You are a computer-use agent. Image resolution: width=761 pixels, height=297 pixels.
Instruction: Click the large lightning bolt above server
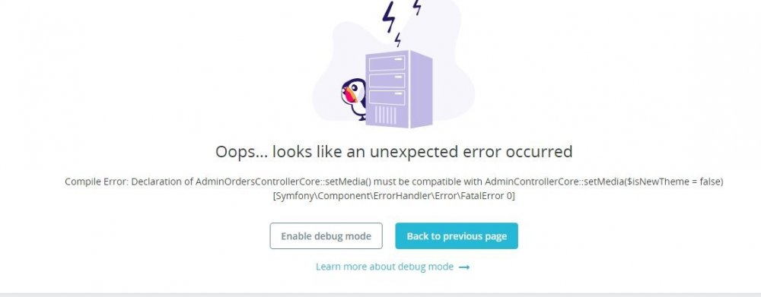(389, 17)
